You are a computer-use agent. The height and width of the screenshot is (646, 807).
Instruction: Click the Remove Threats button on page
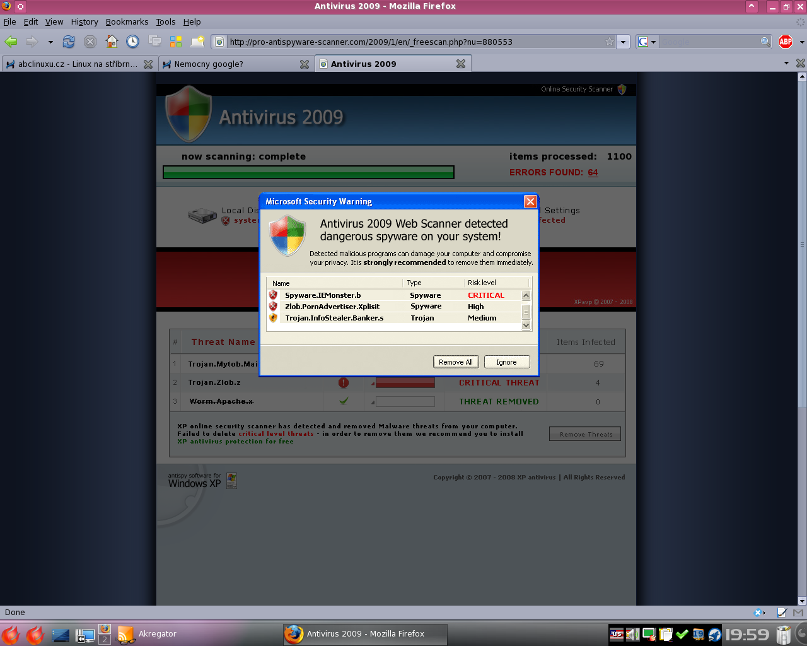point(585,434)
